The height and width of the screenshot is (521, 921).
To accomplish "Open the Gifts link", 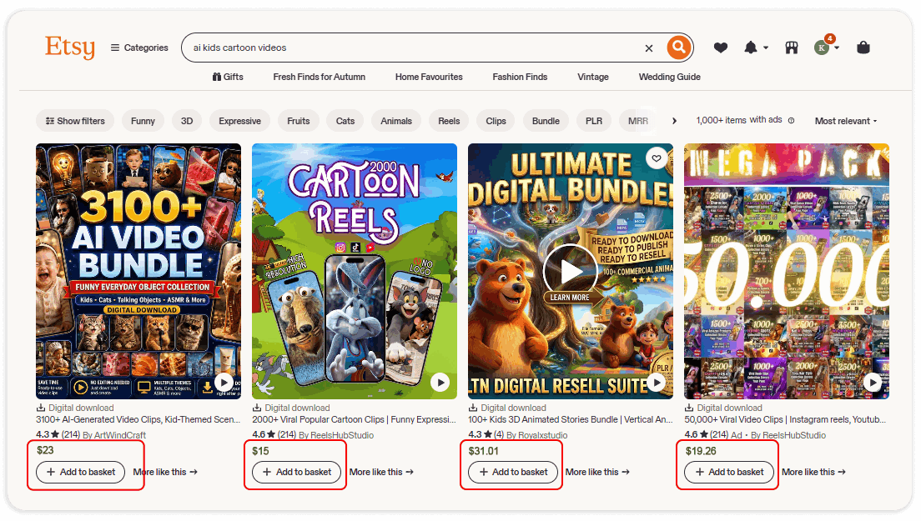I will 228,77.
